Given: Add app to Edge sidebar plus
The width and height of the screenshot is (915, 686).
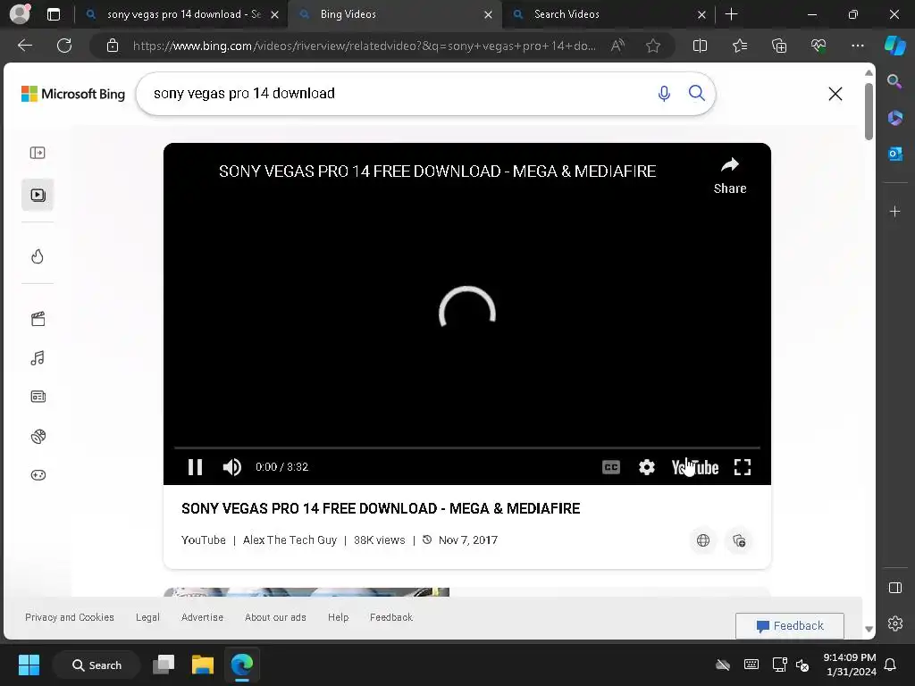Looking at the screenshot, I should (x=894, y=211).
